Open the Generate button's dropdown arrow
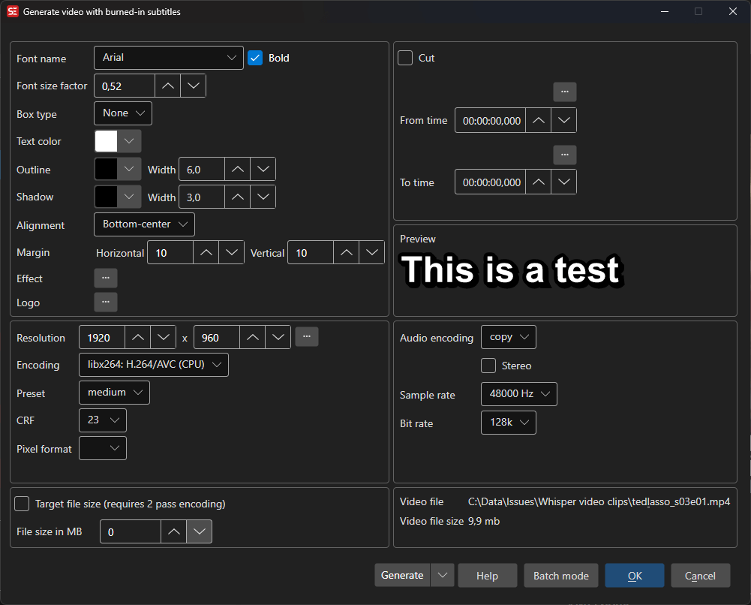Image resolution: width=751 pixels, height=605 pixels. coord(443,575)
